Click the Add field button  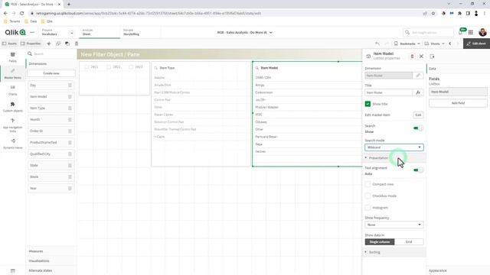tap(458, 103)
